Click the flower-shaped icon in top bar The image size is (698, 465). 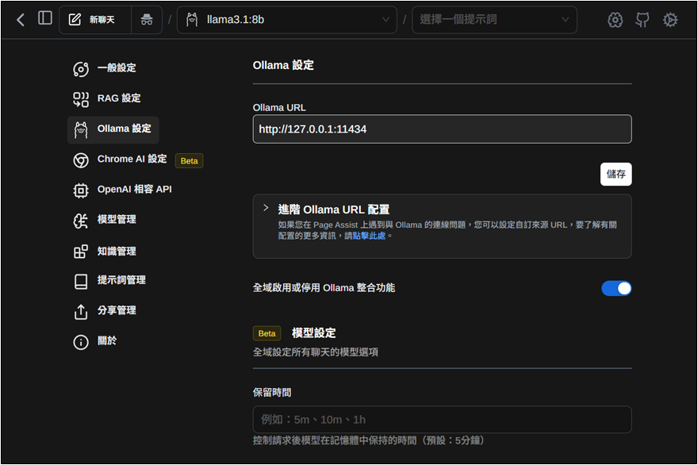(616, 20)
